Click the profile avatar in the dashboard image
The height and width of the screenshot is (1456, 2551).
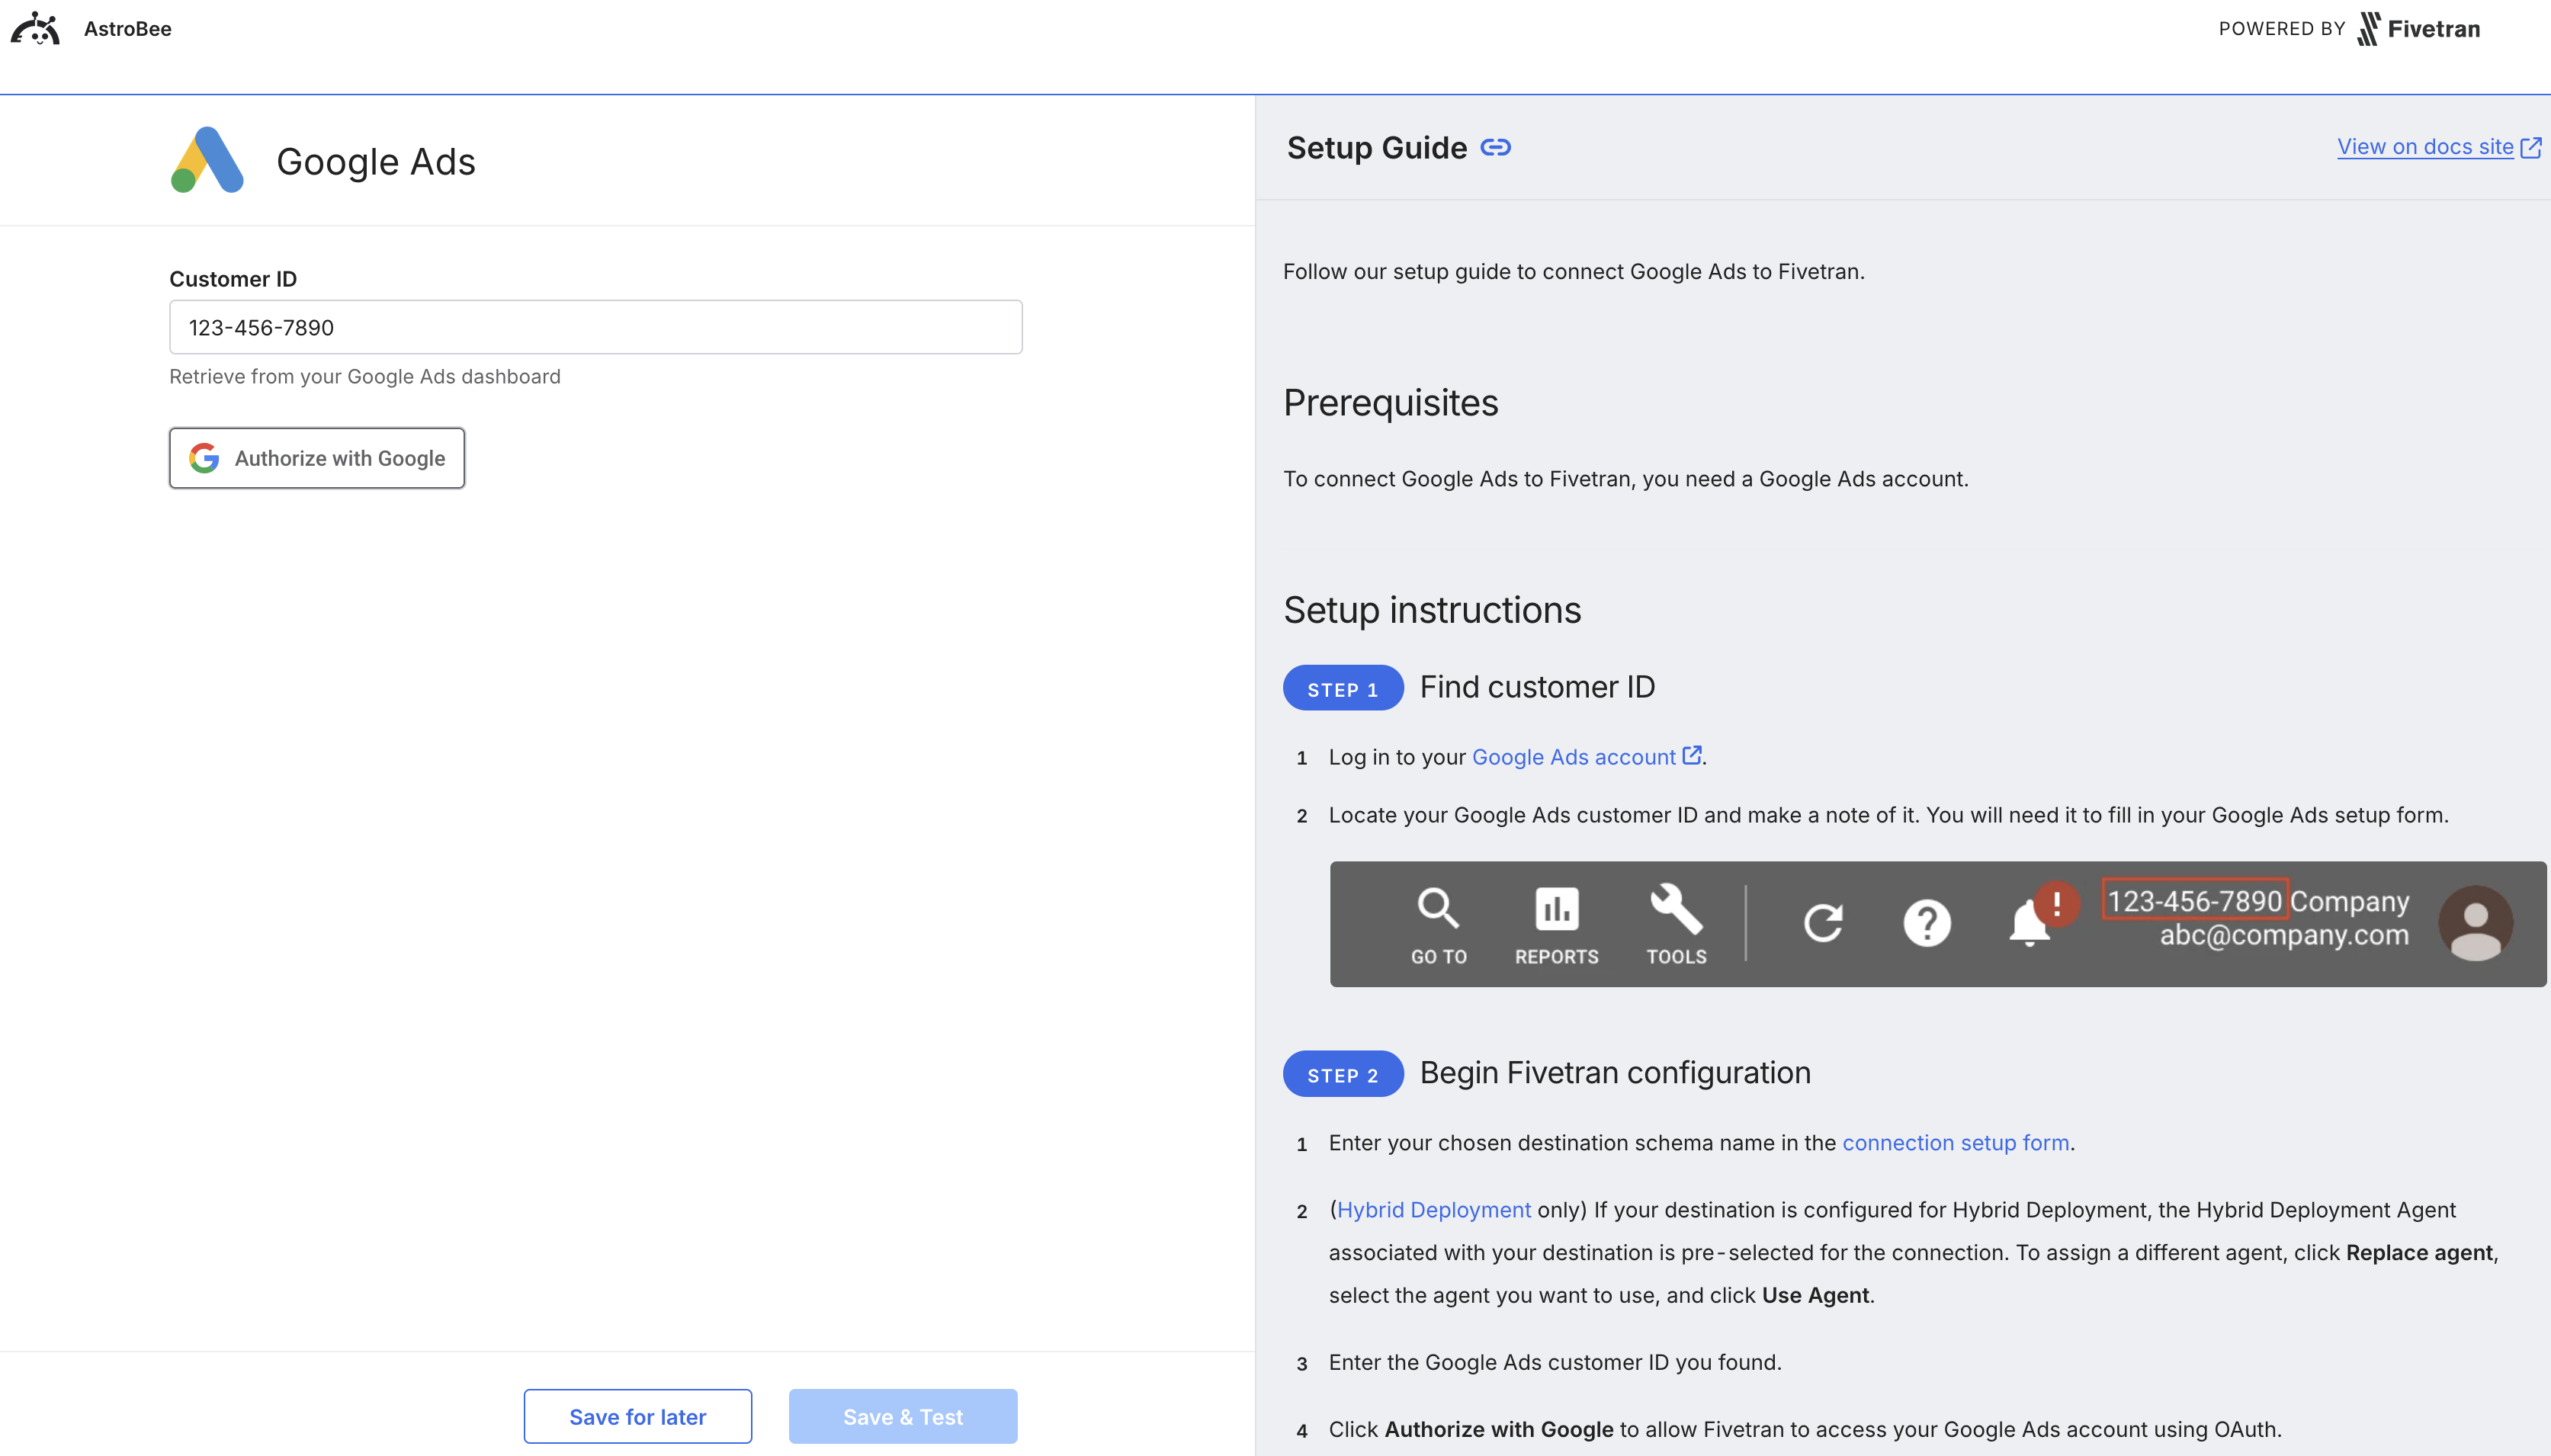(2477, 922)
